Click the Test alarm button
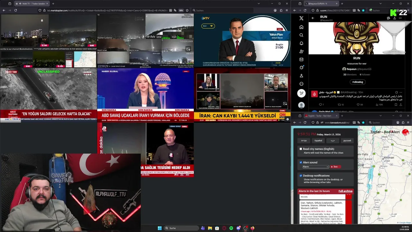The width and height of the screenshot is (412, 232). (x=335, y=167)
